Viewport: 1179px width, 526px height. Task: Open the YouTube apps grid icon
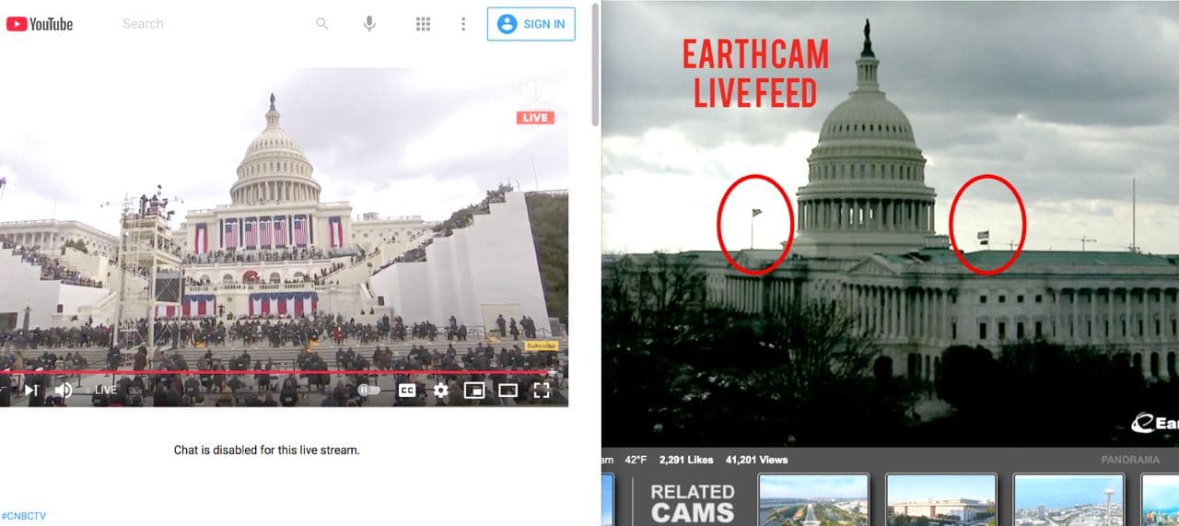(x=423, y=24)
